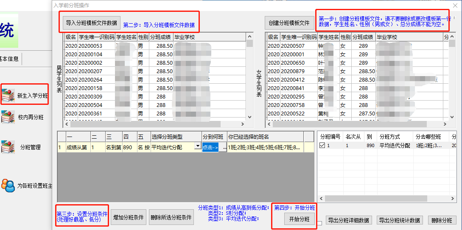Screen dimensions: 462x230
Task: Click 学生姓名 header in female student list
Action: pyautogui.click(x=328, y=37)
